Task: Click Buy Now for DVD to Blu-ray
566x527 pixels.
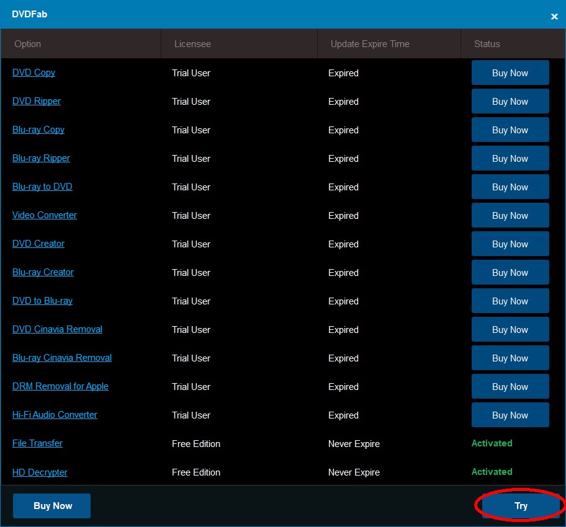Action: click(510, 301)
